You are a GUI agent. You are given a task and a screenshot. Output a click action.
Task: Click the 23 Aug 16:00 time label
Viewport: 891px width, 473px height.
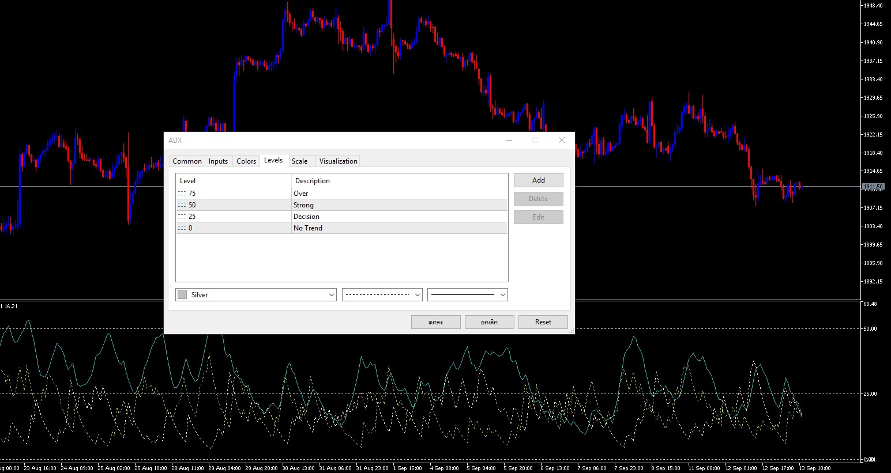(x=40, y=468)
